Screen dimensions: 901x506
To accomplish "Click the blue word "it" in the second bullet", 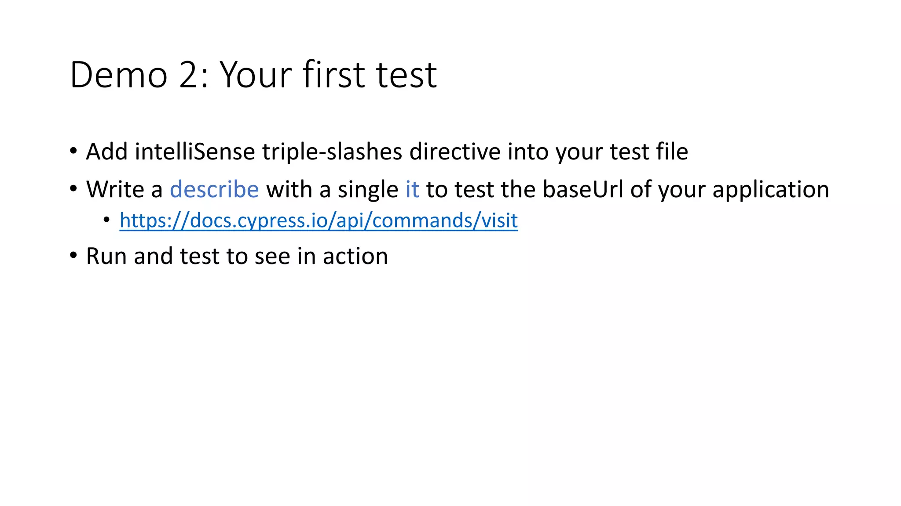I will tap(412, 189).
